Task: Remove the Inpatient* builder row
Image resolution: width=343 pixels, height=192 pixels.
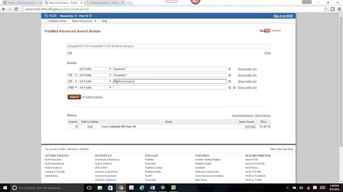Action: point(230,69)
